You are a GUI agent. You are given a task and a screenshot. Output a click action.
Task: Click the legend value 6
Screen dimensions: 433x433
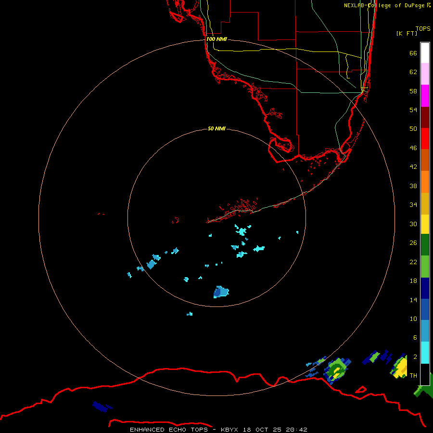[x=415, y=337]
